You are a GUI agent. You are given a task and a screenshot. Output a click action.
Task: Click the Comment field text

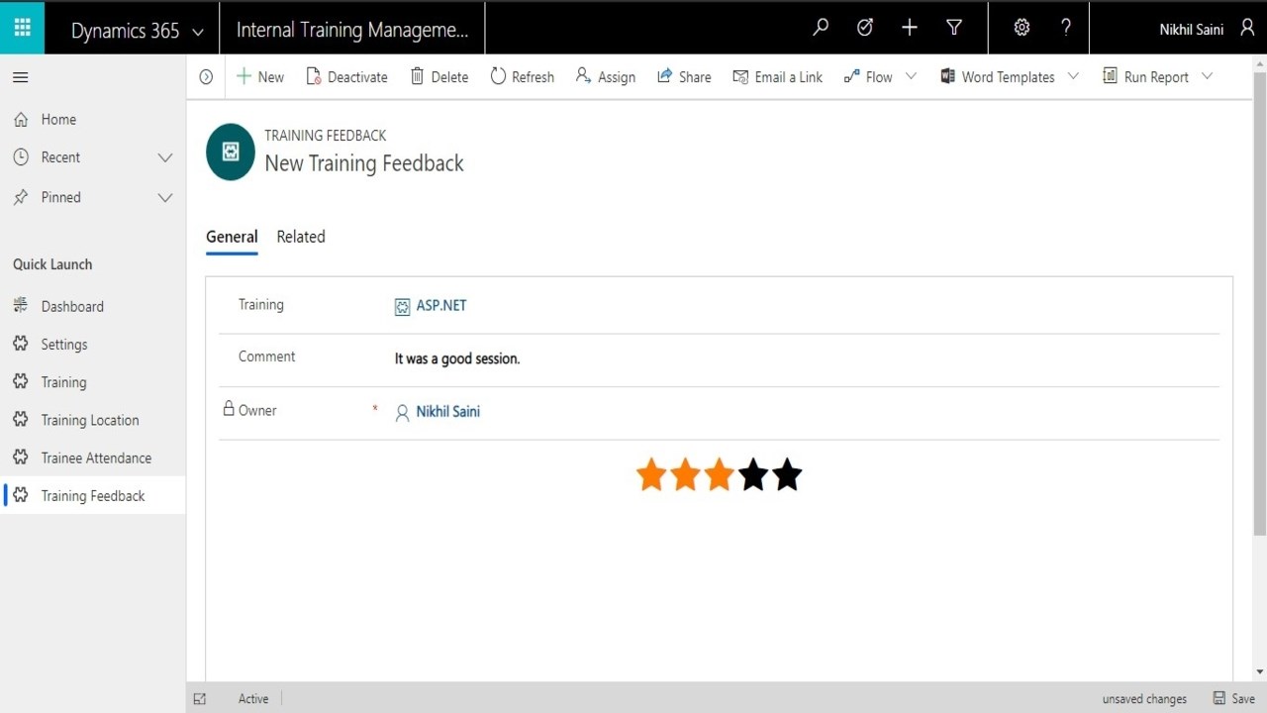click(457, 358)
